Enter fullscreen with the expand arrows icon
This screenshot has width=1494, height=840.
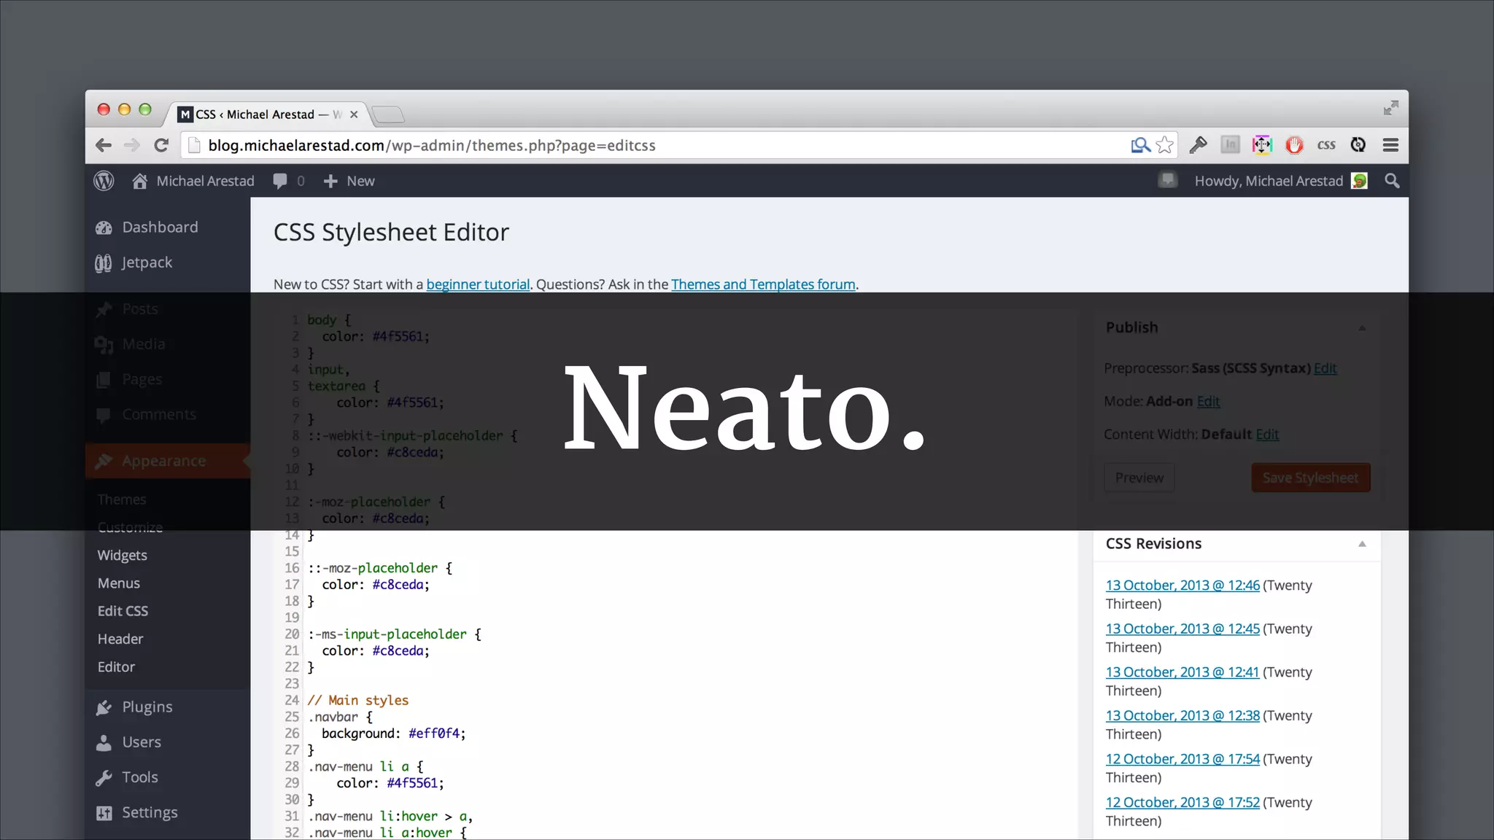1391,108
